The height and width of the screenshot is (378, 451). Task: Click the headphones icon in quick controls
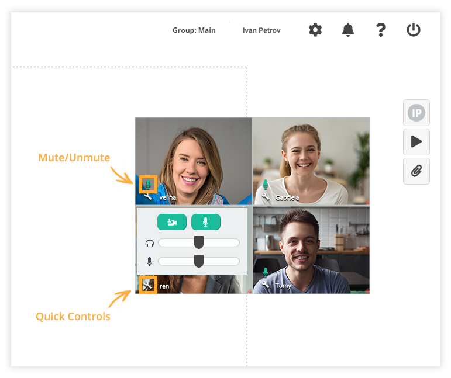150,243
